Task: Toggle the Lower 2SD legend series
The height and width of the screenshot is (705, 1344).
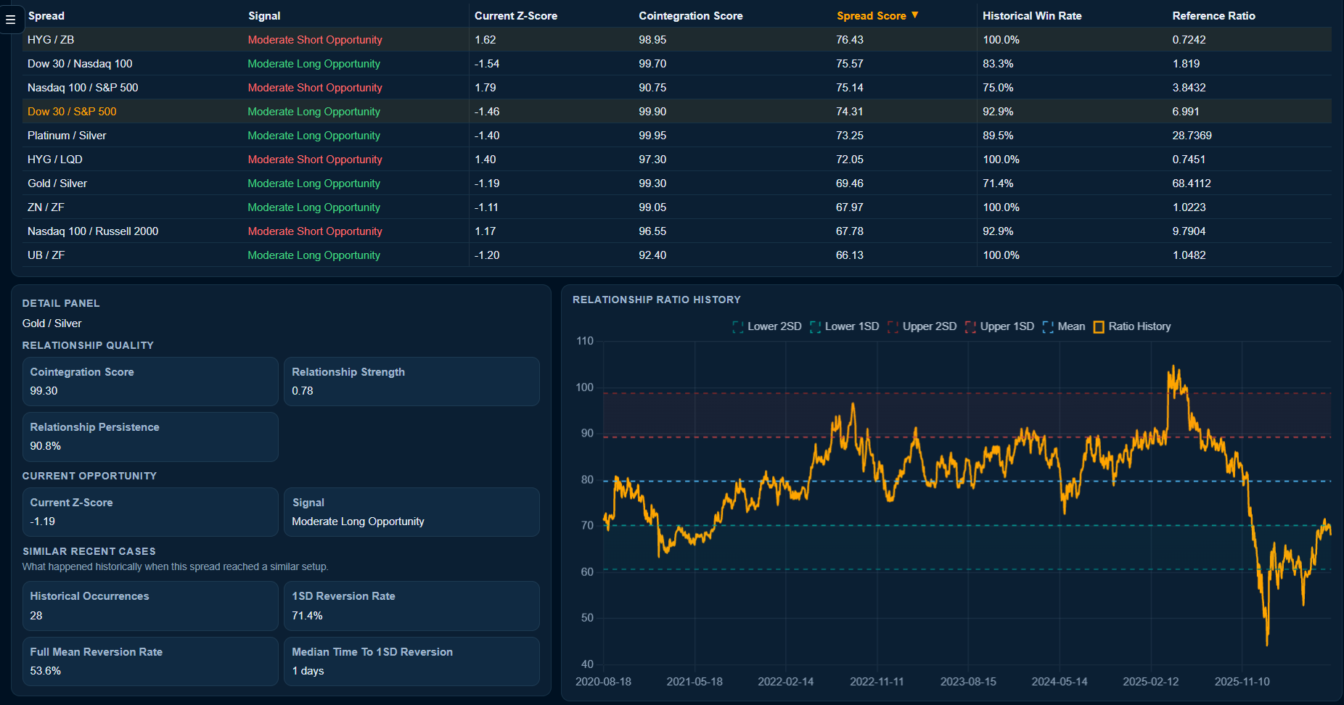Action: [x=767, y=326]
